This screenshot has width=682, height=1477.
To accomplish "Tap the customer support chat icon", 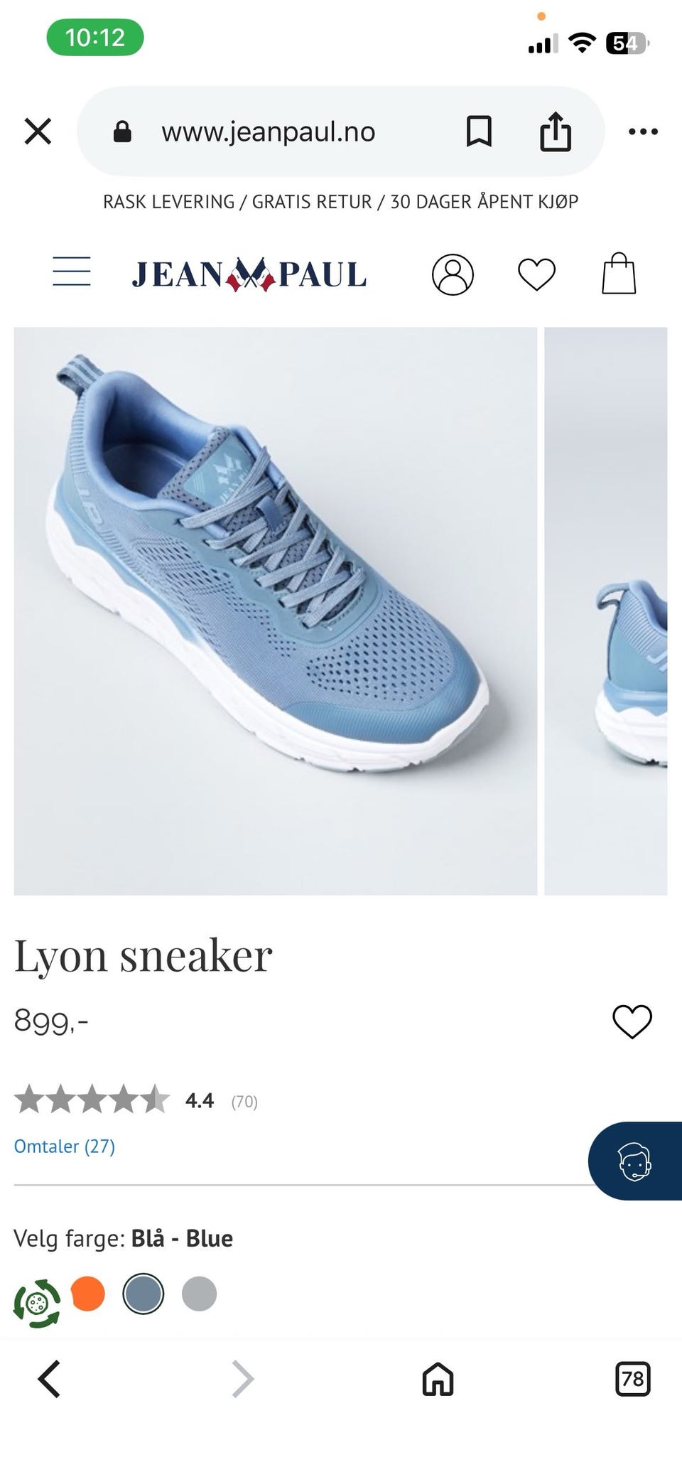I will point(635,1161).
